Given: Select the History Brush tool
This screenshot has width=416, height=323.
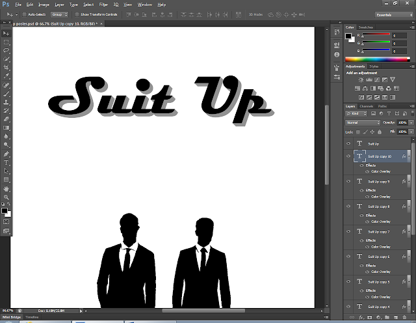Looking at the screenshot, I should (x=6, y=111).
